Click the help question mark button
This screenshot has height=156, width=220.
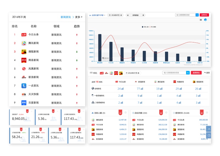pos(209,135)
